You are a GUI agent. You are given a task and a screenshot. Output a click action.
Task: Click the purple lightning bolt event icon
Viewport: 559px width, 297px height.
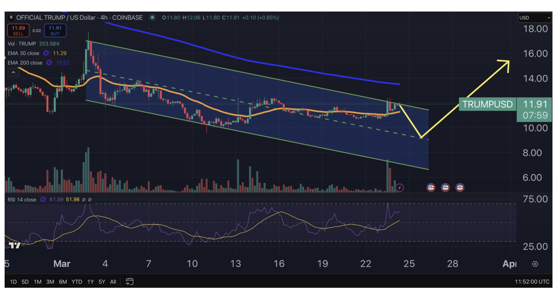tap(399, 188)
